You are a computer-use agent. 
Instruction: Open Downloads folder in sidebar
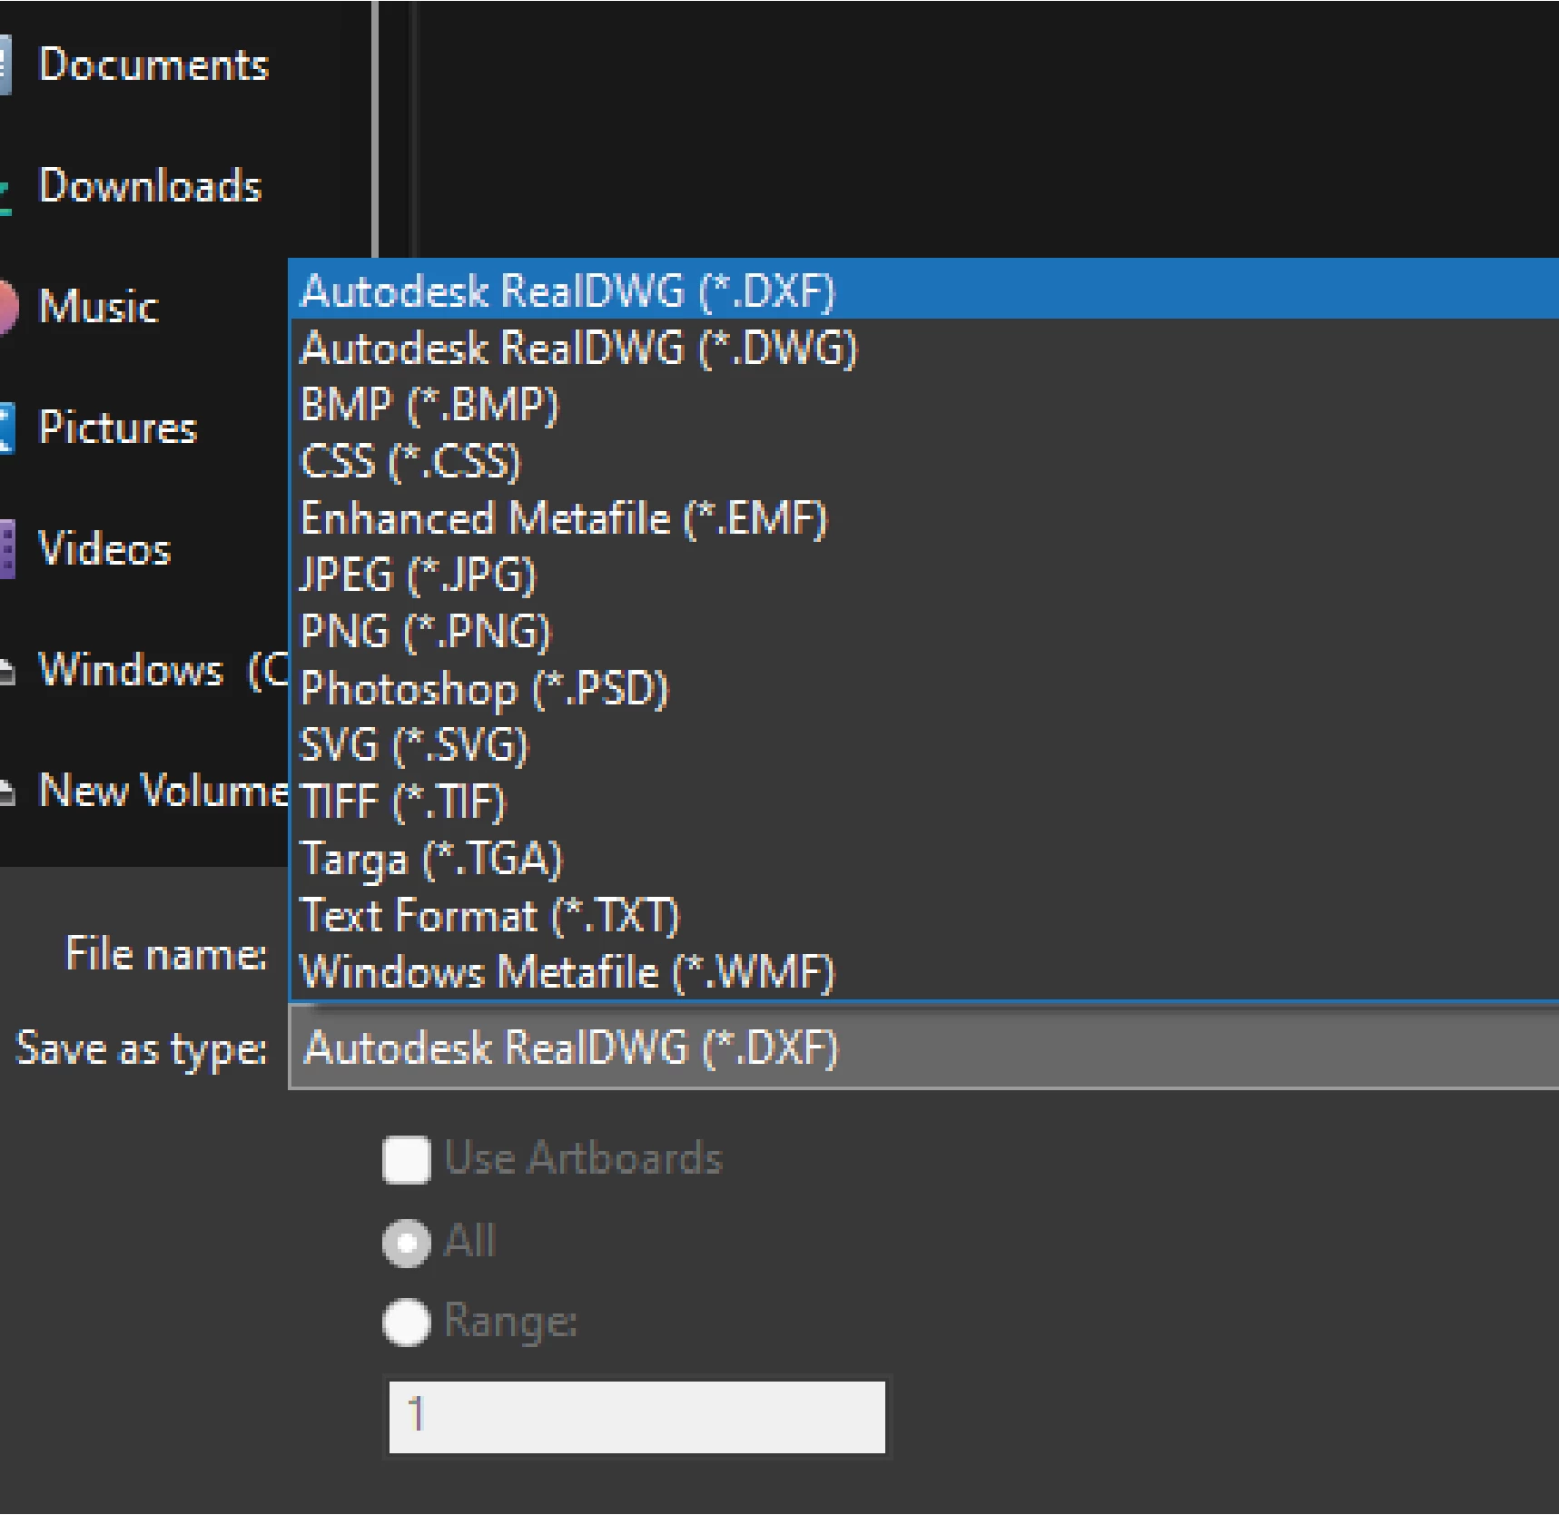(x=150, y=185)
